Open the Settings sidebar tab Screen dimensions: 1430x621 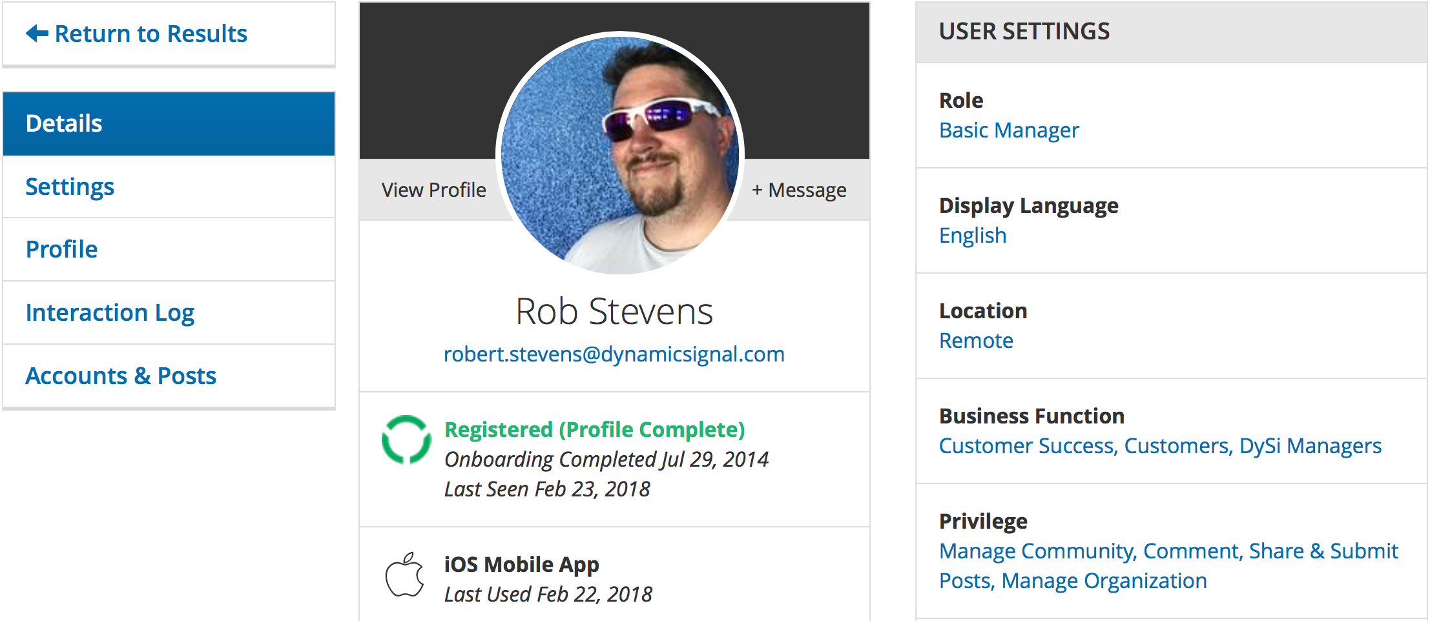click(x=169, y=187)
